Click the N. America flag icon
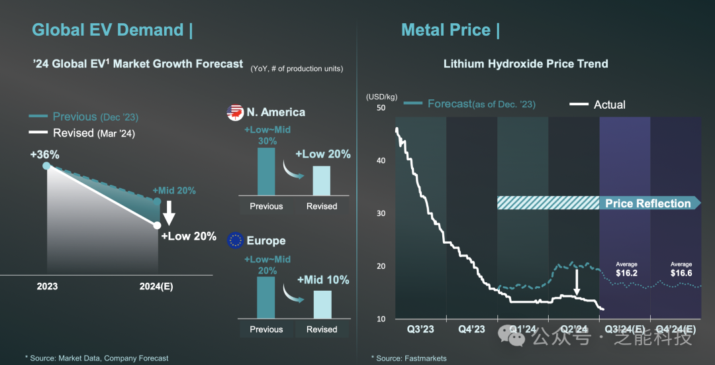This screenshot has width=715, height=365. pyautogui.click(x=235, y=112)
